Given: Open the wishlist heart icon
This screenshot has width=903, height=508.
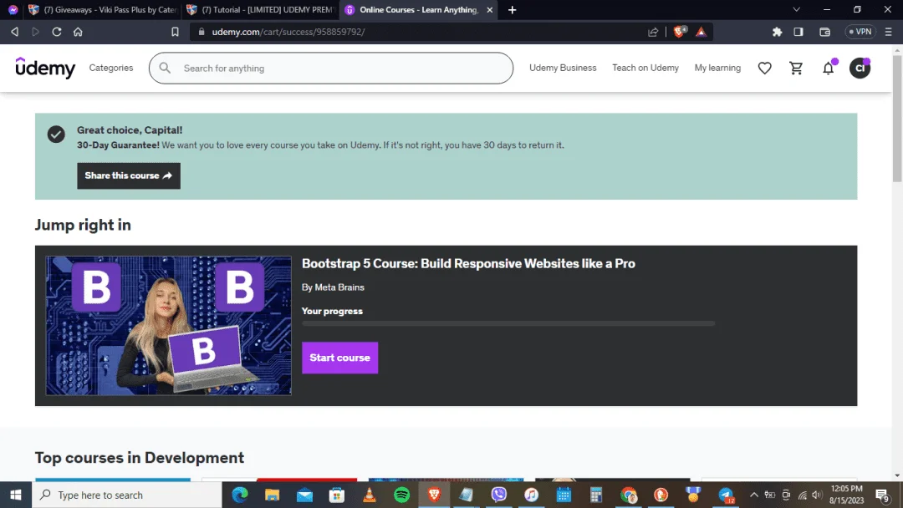Looking at the screenshot, I should pos(764,68).
